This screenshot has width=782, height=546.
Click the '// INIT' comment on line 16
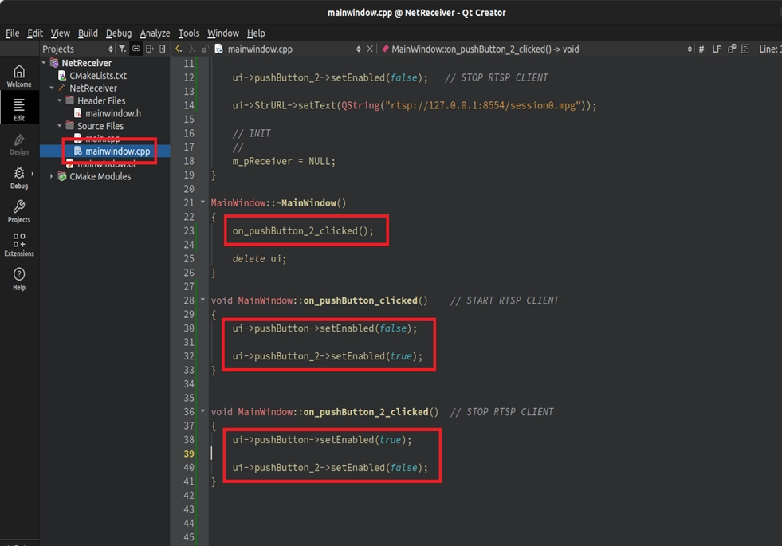pyautogui.click(x=251, y=133)
